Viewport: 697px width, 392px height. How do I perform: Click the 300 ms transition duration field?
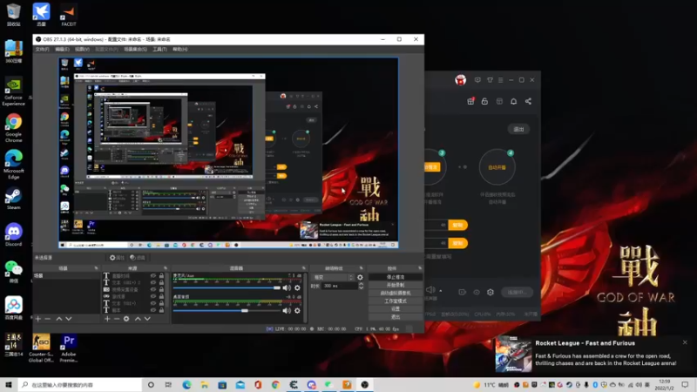340,287
